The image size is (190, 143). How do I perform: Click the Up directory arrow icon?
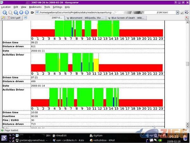pyautogui.click(x=16, y=12)
